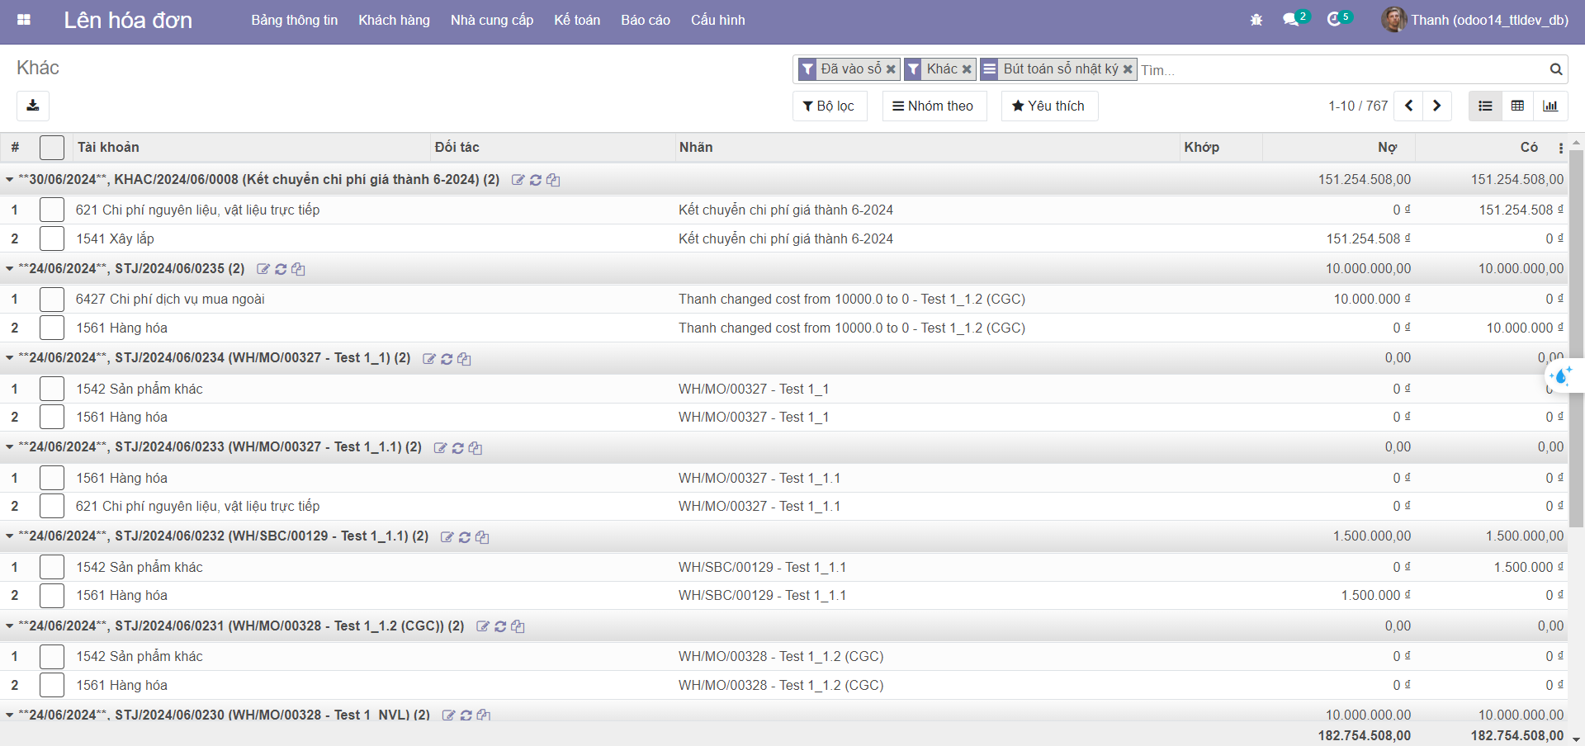Open the Bộ lọc filter dropdown
1585x746 pixels.
click(x=829, y=106)
